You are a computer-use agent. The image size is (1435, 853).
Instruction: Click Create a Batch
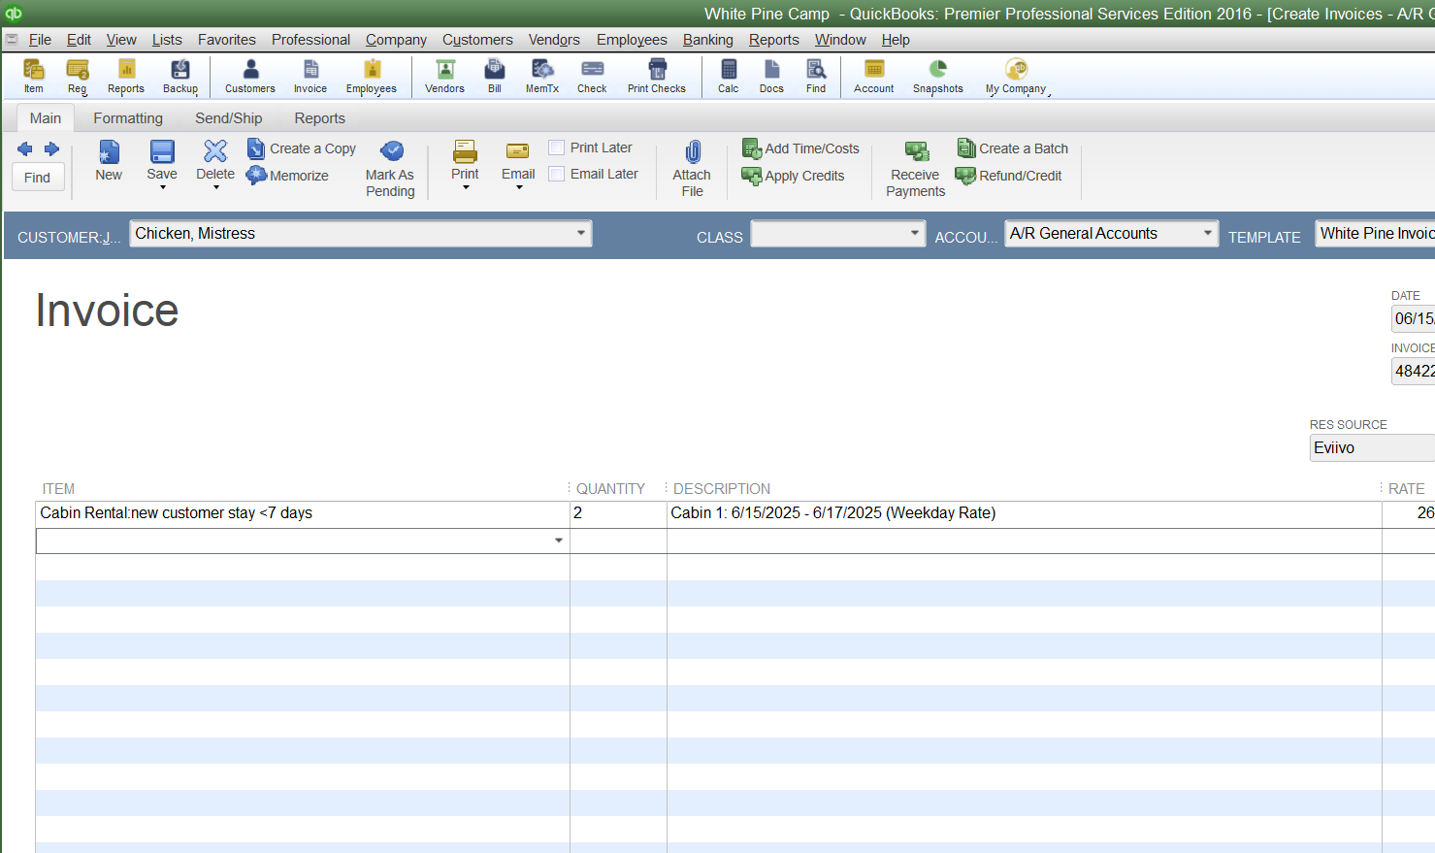pos(1013,148)
